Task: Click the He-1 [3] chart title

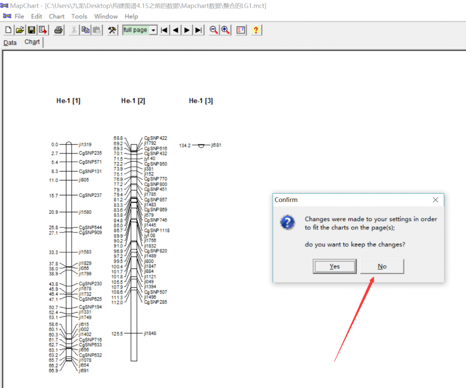Action: tap(201, 101)
